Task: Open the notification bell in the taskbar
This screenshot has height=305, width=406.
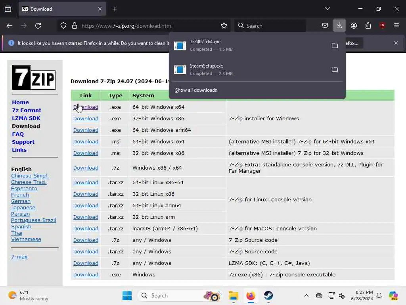Action: coord(379,295)
